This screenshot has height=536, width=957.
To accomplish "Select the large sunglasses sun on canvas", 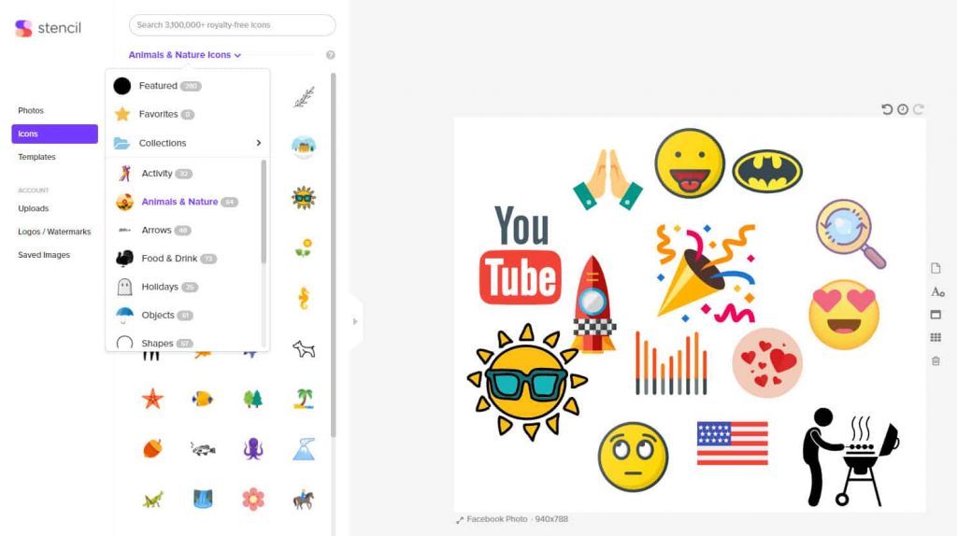I will point(526,382).
